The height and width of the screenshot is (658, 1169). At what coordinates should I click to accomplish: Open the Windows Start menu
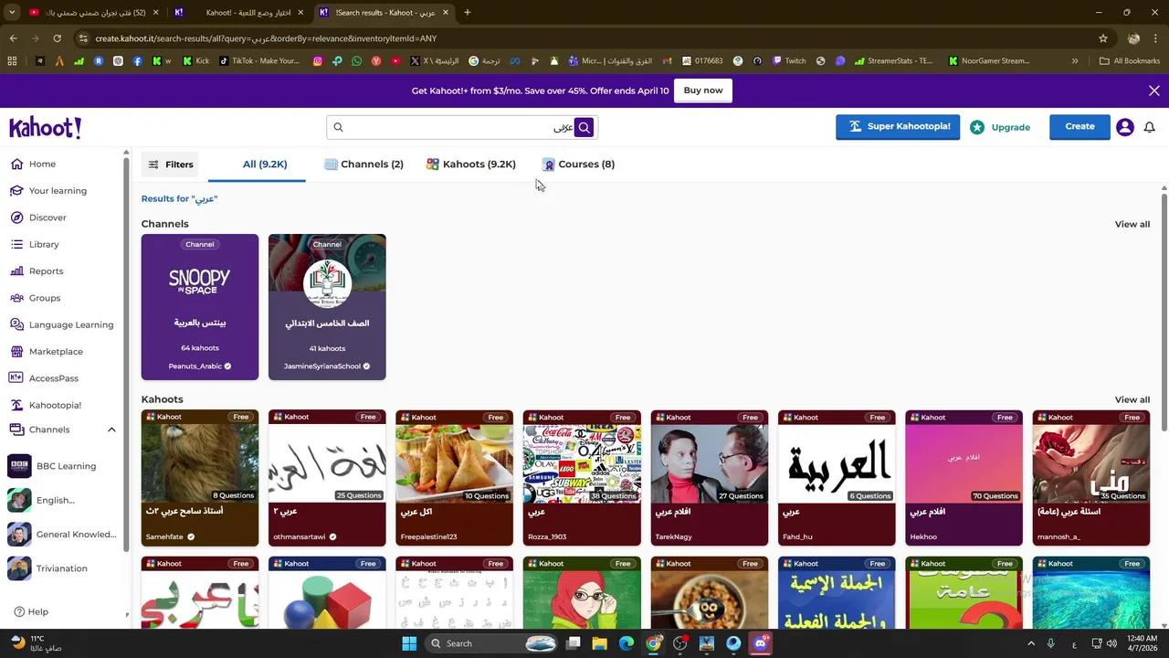click(x=409, y=643)
